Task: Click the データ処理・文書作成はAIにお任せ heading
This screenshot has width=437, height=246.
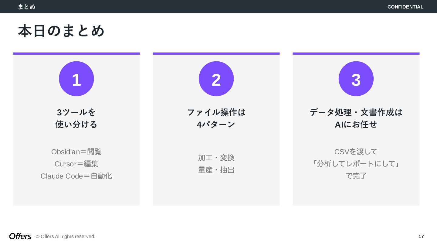Action: click(356, 118)
